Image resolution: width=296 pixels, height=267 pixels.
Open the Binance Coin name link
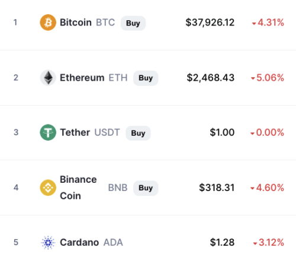[78, 187]
